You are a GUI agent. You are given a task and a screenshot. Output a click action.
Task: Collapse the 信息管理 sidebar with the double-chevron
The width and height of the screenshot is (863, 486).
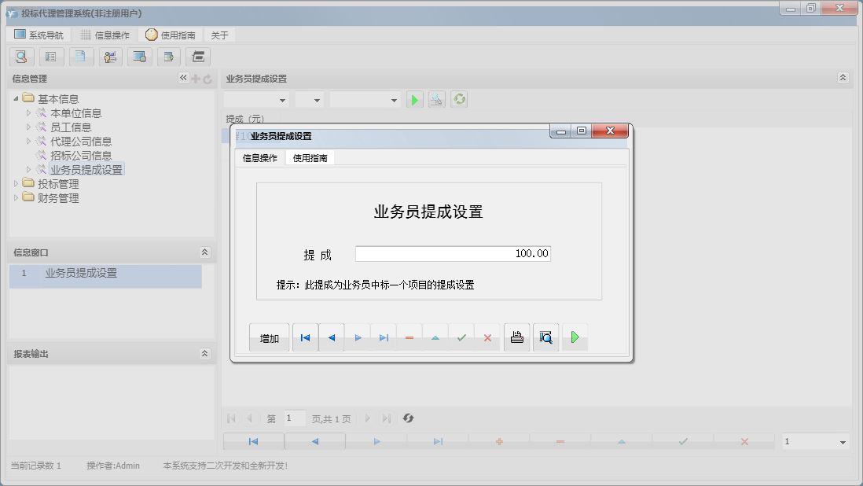[182, 78]
